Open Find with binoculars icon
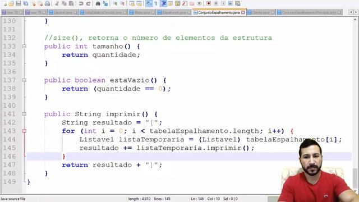This screenshot has width=359, height=202. click(98, 3)
